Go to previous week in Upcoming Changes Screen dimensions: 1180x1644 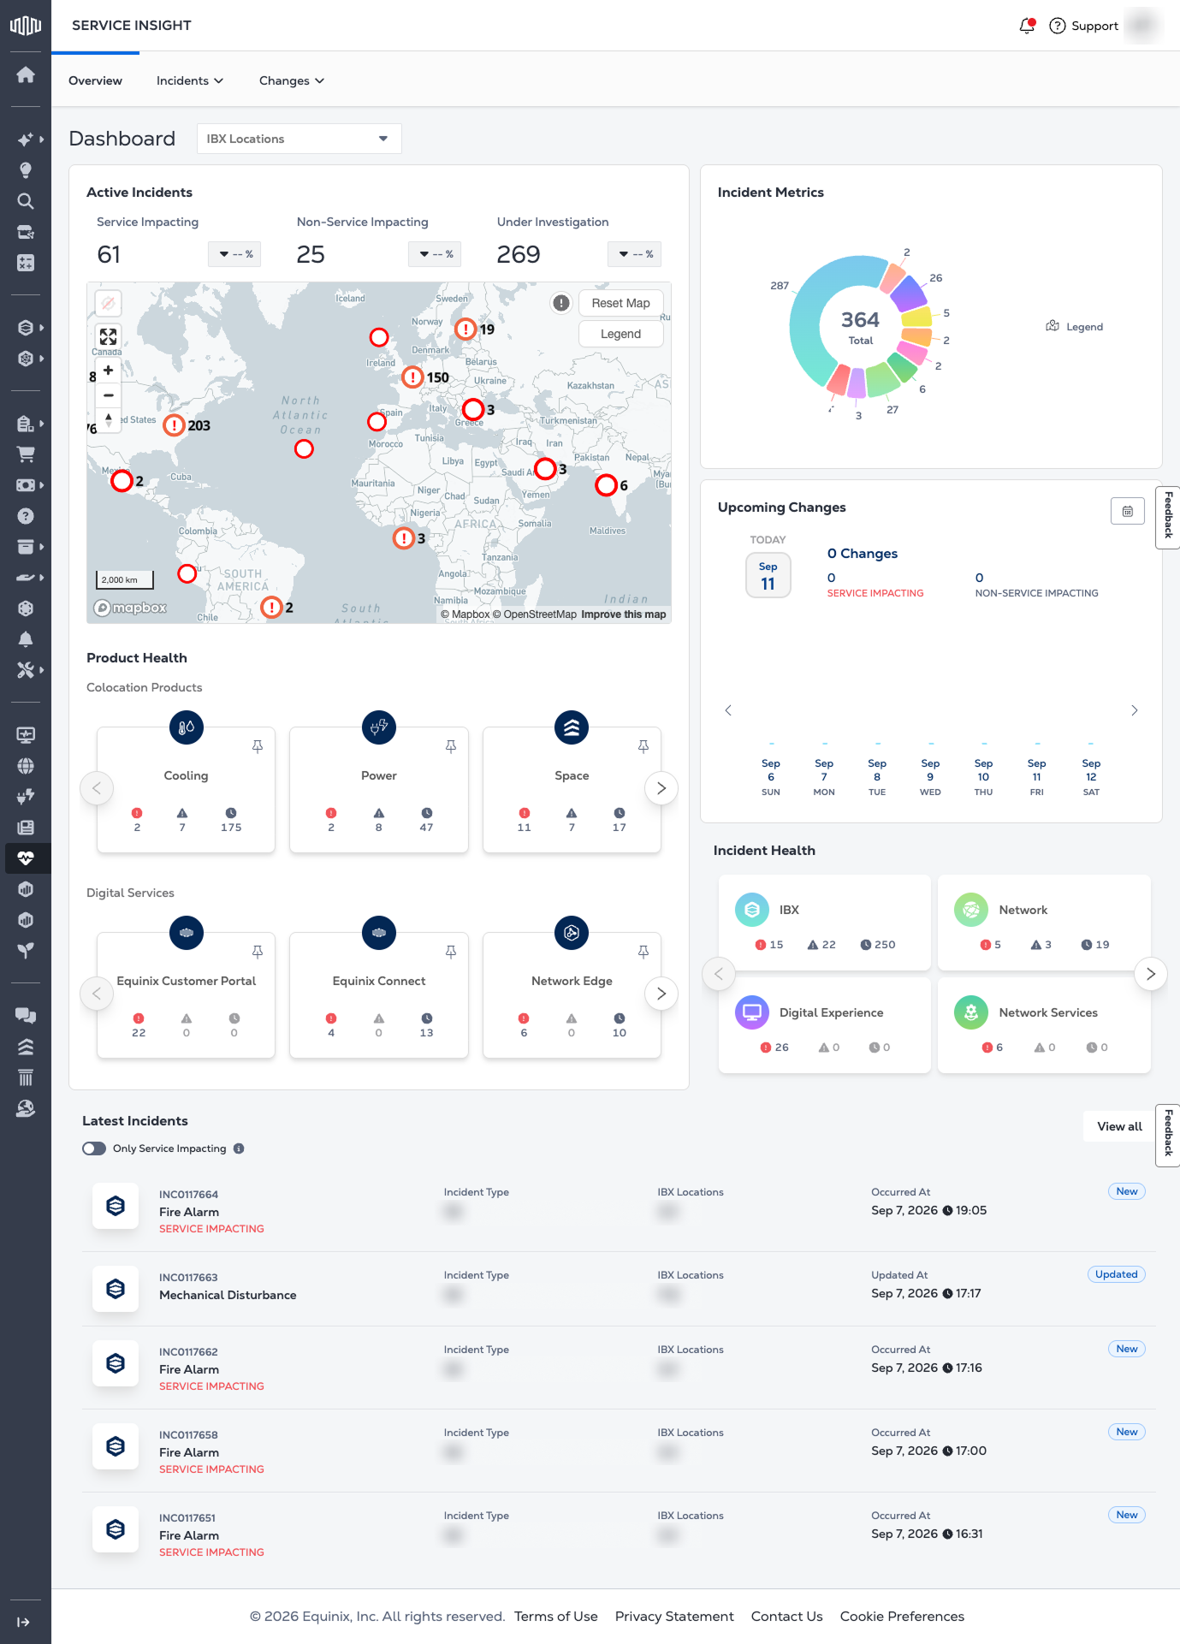[x=728, y=710]
